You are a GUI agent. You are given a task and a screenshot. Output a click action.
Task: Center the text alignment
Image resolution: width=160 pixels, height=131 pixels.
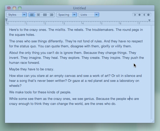pos(38,15)
